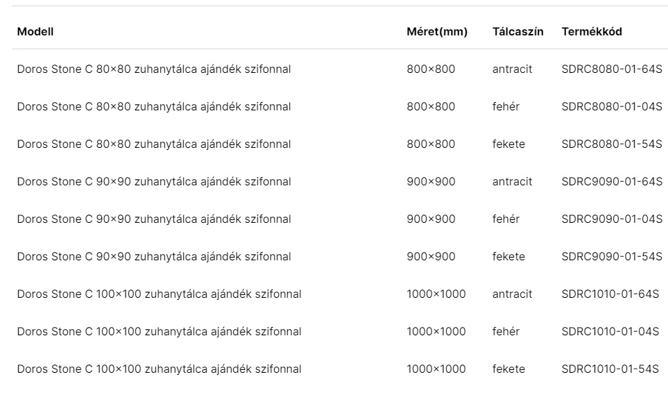Click 'antracit' in the SDRC9090-01-64S row
668x395 pixels.
point(513,182)
